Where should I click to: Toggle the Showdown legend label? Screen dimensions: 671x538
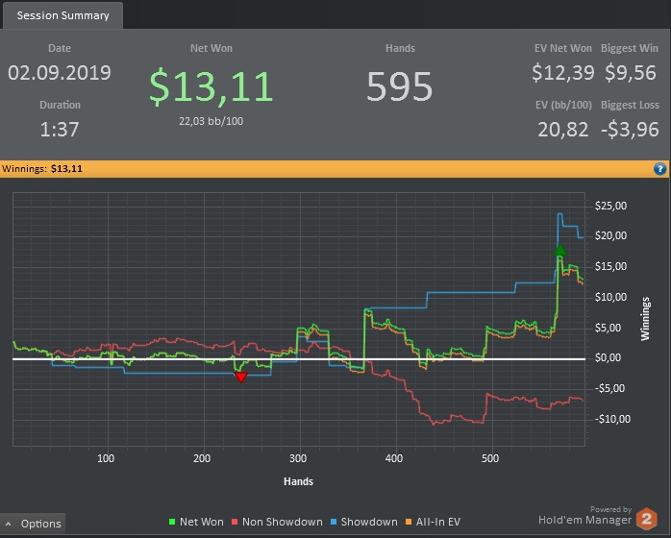369,522
